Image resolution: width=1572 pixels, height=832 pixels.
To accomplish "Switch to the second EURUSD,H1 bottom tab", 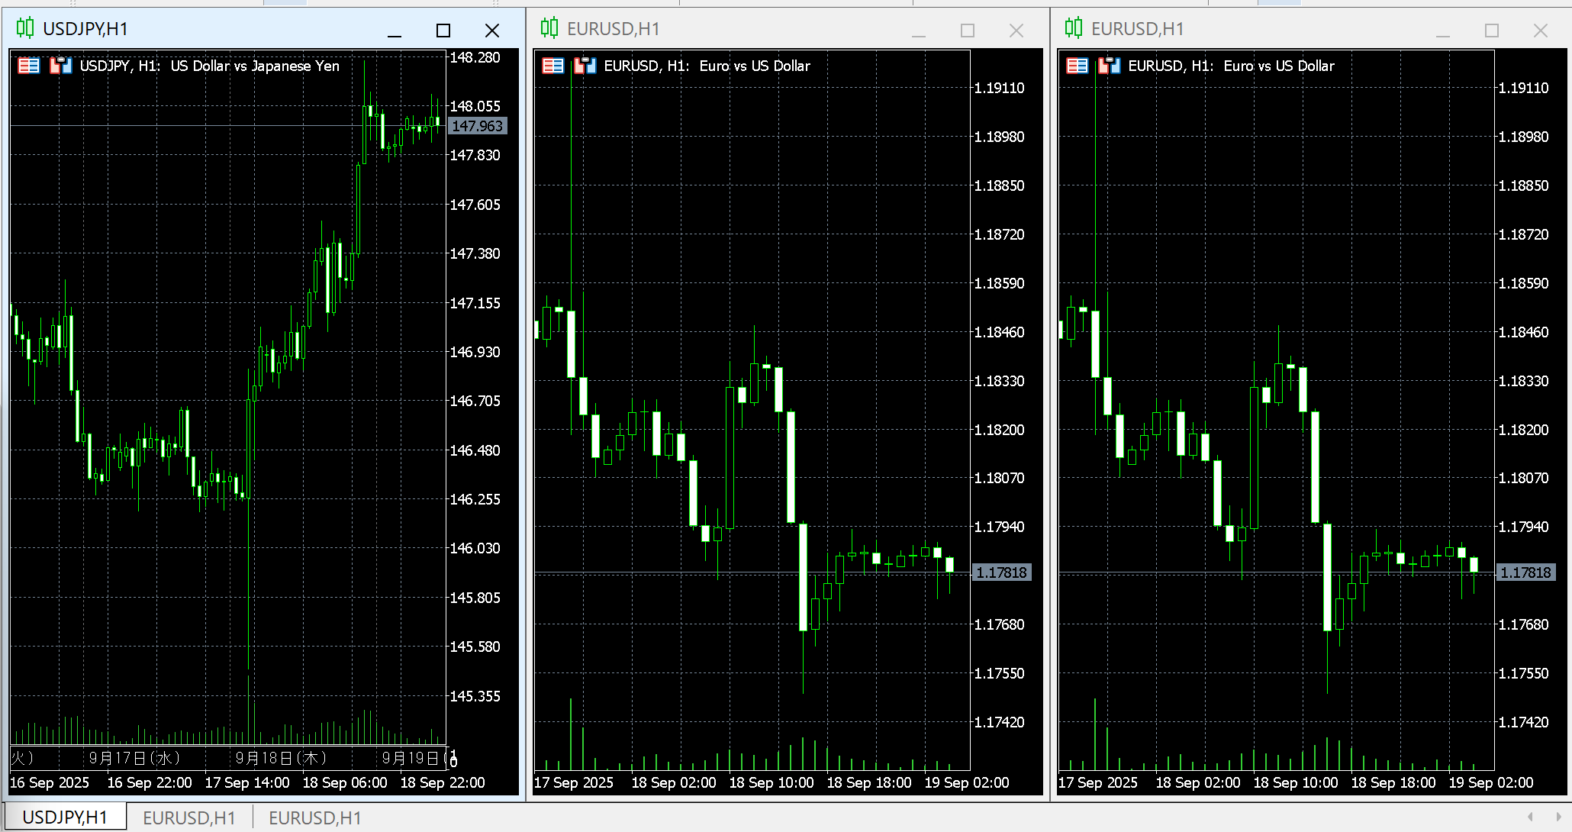I will (314, 817).
